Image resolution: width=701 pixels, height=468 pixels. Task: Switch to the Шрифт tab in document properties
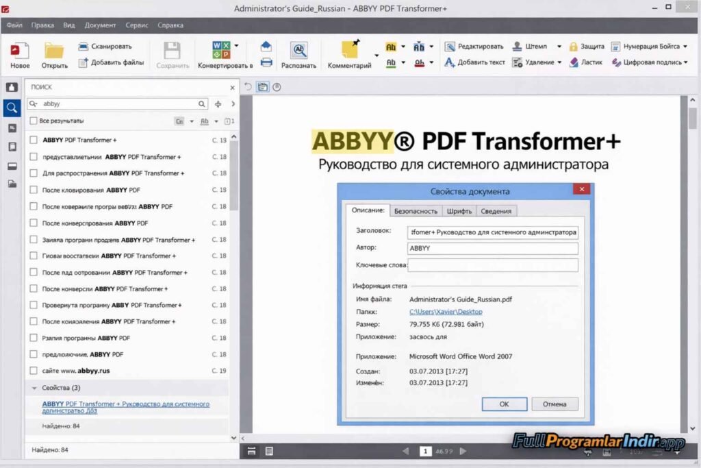click(459, 210)
